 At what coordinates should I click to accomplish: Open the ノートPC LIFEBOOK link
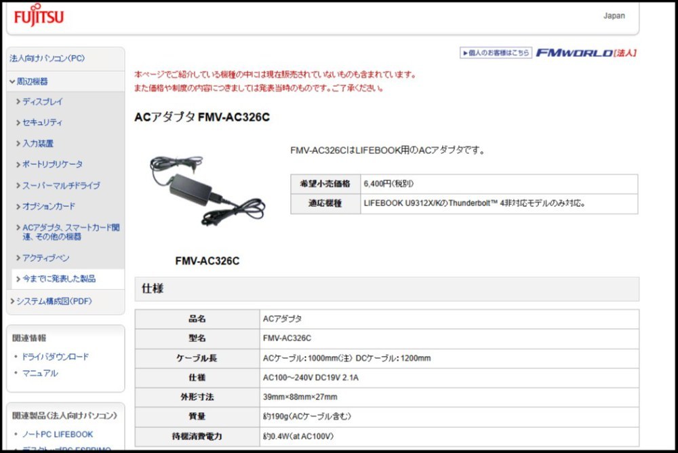point(58,434)
